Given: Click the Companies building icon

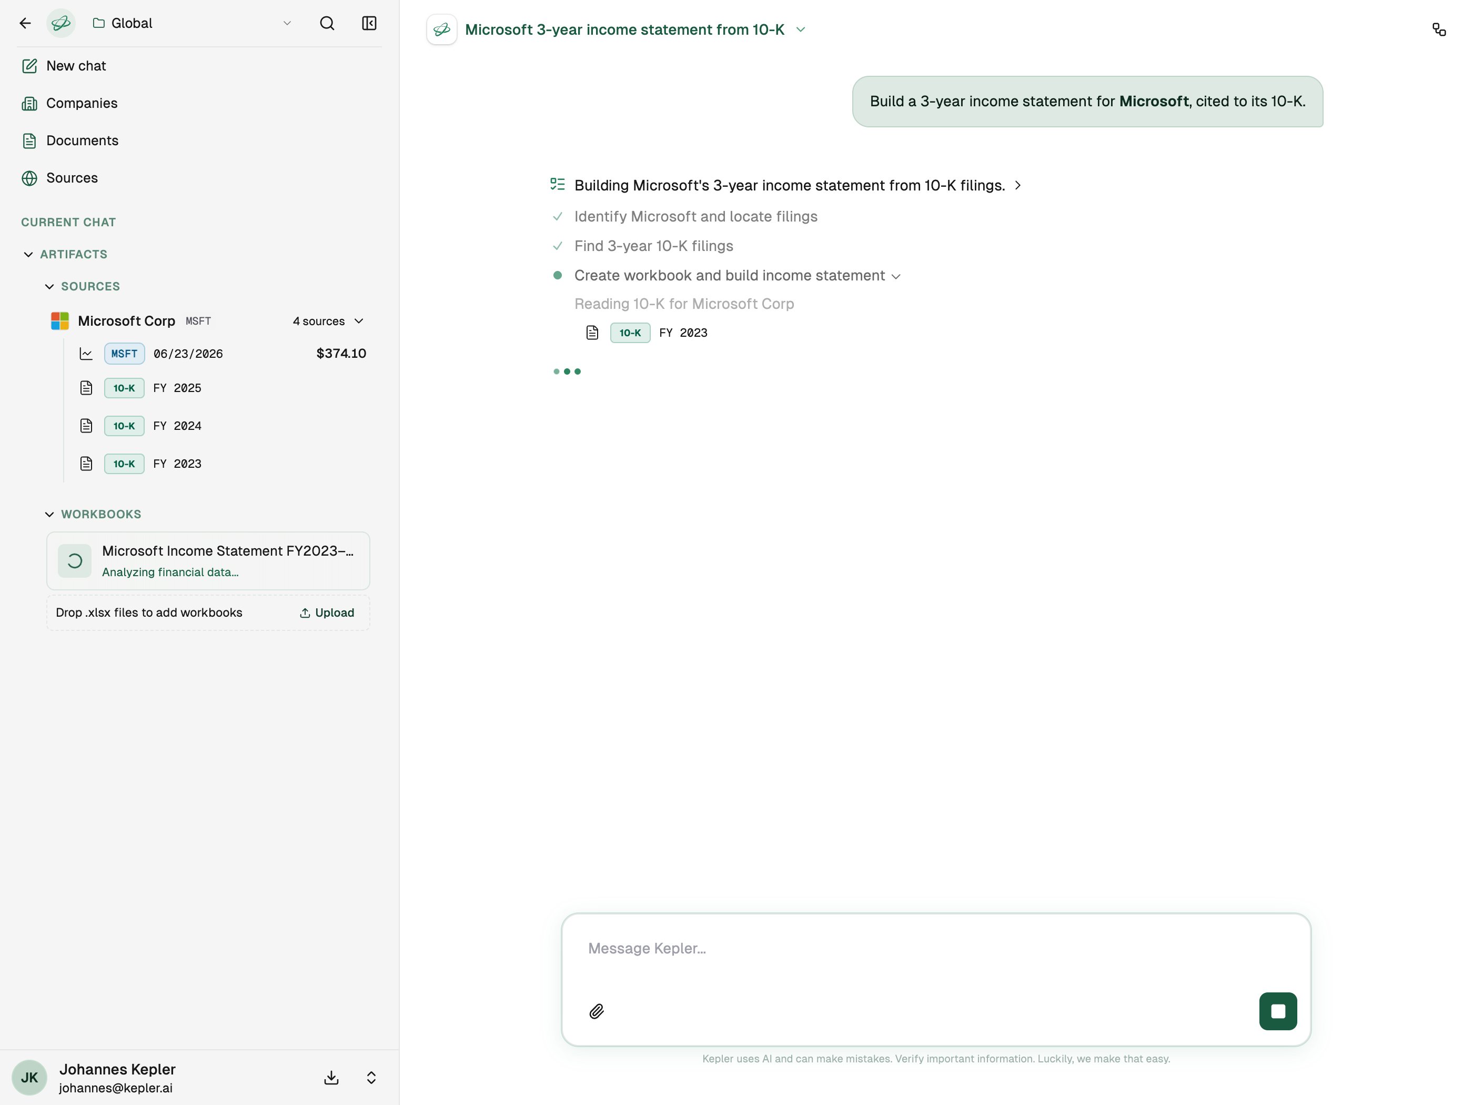Looking at the screenshot, I should pyautogui.click(x=29, y=103).
